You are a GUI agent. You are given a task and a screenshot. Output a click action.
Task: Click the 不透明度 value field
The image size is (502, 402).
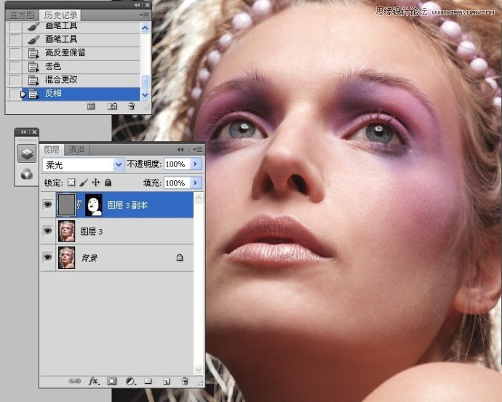click(x=177, y=164)
